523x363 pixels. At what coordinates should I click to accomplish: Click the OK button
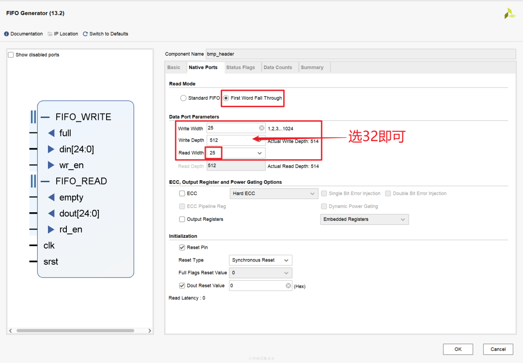pos(458,349)
